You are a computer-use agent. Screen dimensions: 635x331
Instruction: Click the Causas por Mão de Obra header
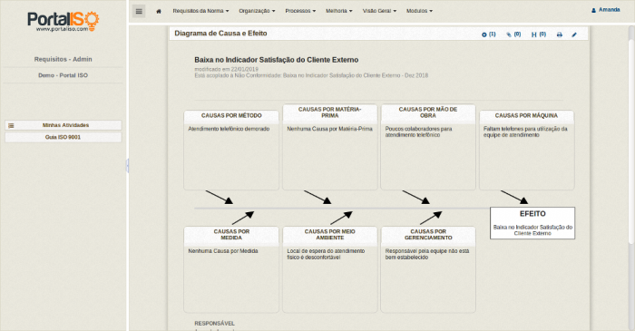coord(428,112)
